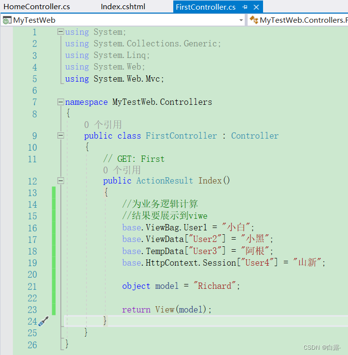The height and width of the screenshot is (355, 348).
Task: Select the FirstController.cs tab
Action: tap(206, 7)
